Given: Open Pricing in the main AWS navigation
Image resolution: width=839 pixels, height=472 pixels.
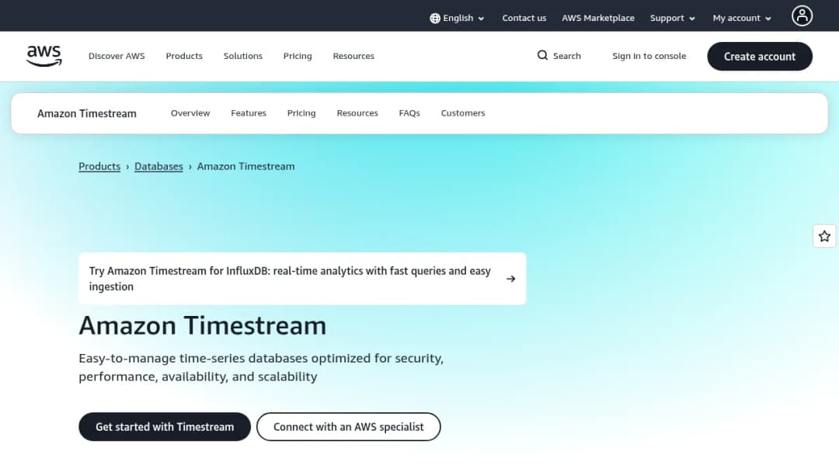Looking at the screenshot, I should click(x=298, y=56).
